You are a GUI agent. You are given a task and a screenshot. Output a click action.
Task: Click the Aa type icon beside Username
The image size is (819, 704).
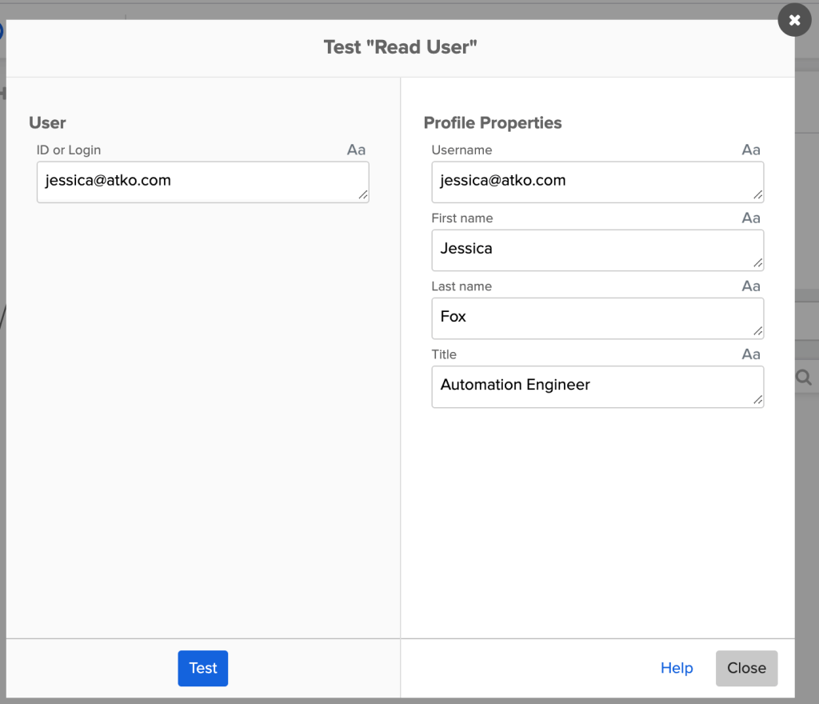[750, 150]
